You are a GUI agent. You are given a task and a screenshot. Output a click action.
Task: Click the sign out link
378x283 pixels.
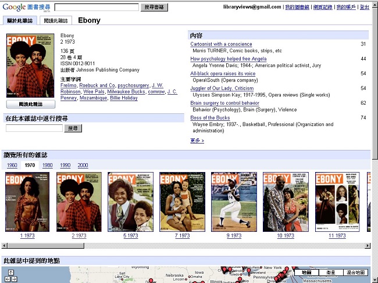pyautogui.click(x=364, y=7)
